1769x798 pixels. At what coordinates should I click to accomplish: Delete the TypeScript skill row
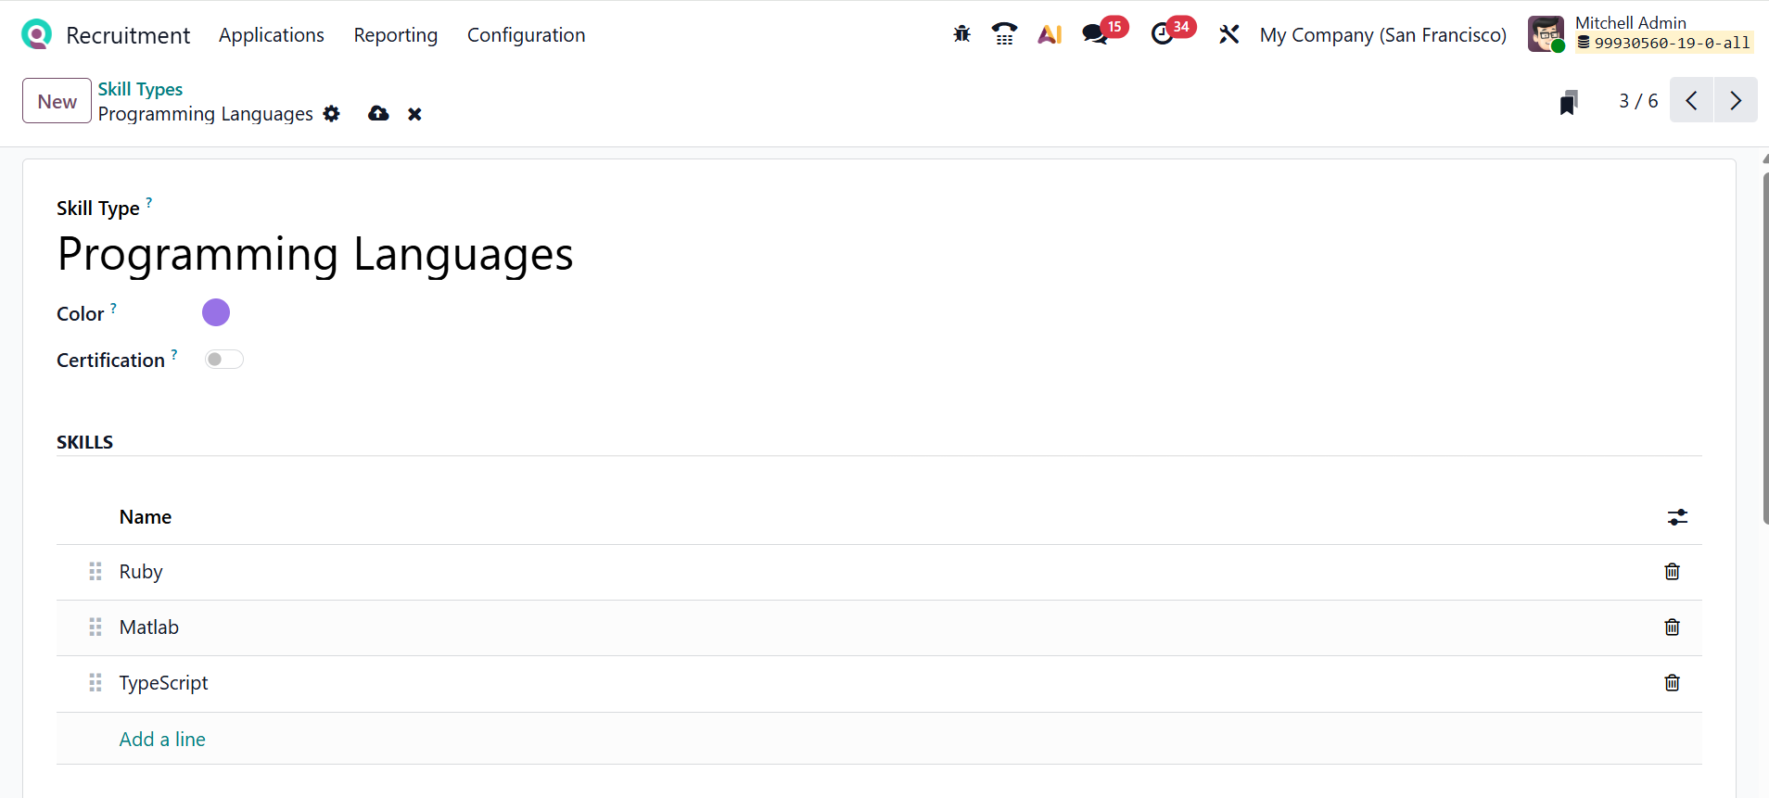point(1672,683)
